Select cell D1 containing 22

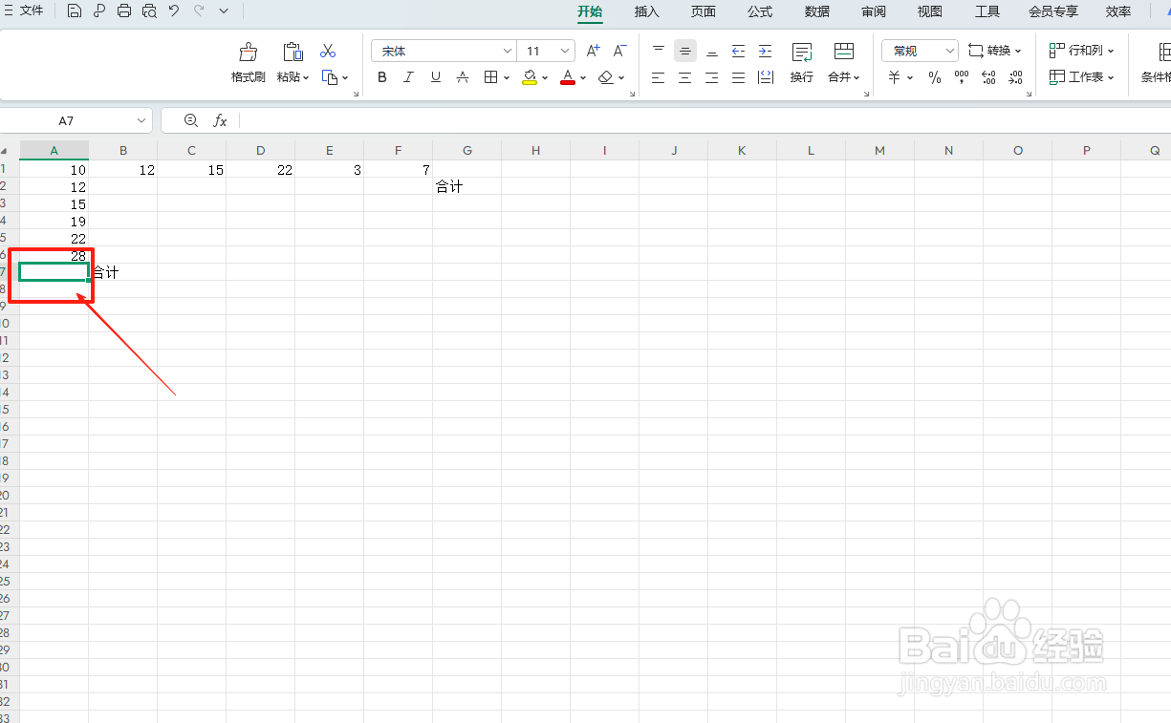260,170
